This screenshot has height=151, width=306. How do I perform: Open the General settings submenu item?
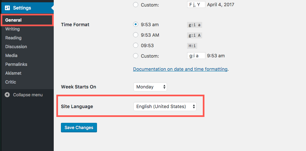click(13, 20)
